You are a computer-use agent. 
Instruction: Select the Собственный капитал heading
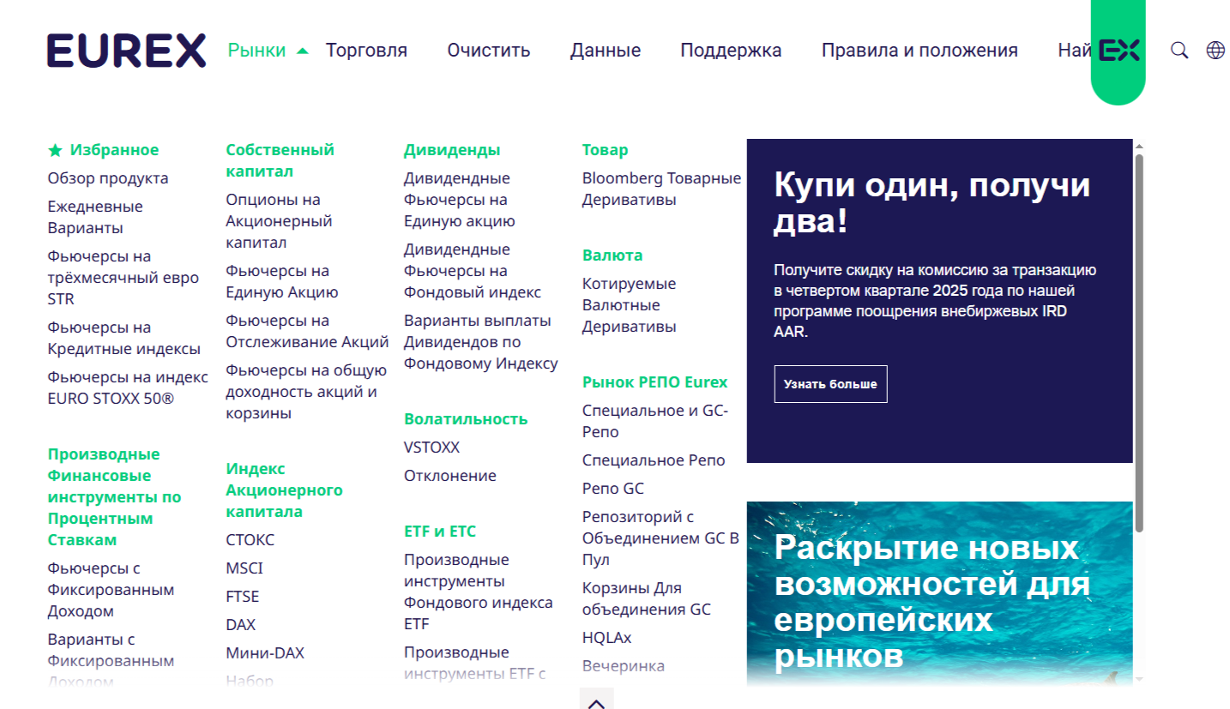tap(280, 160)
